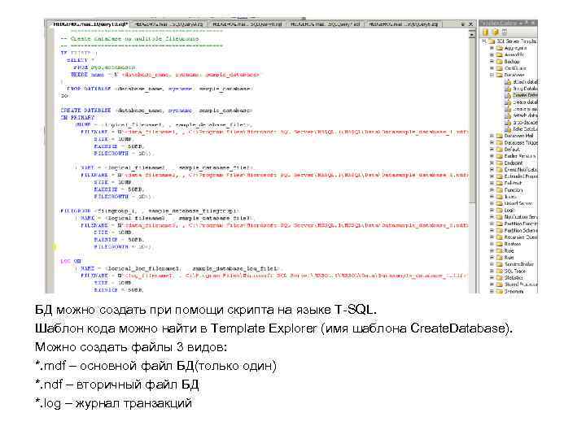Click the open Database folder icon
Viewport: 586px width, 439px height.
pyautogui.click(x=499, y=75)
